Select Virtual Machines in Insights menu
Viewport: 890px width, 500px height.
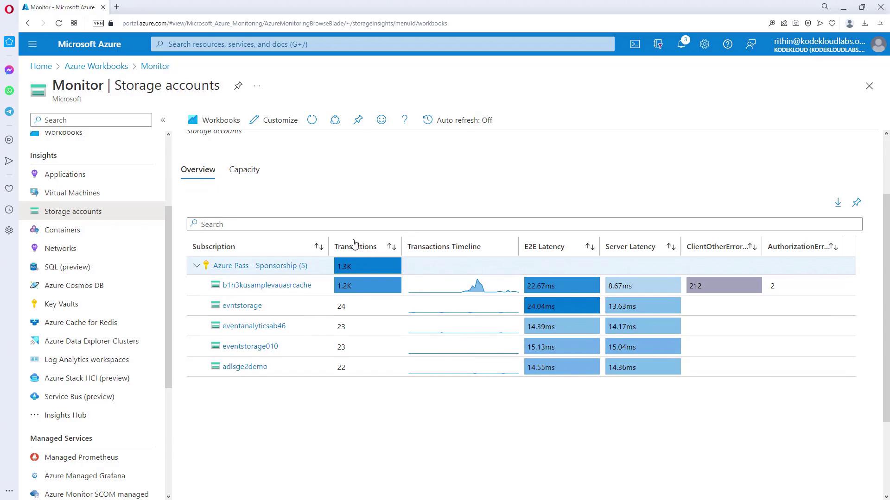pos(72,193)
